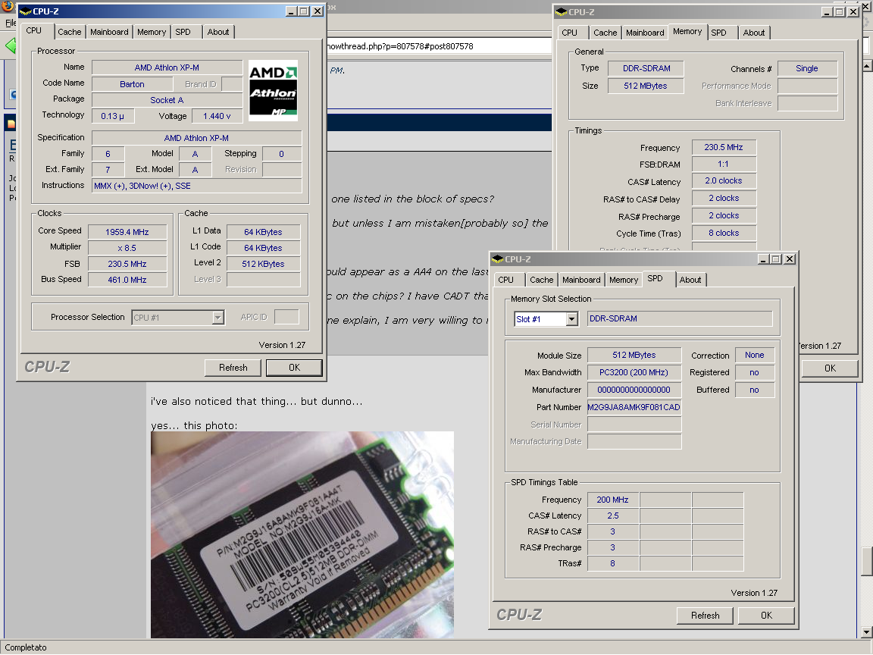Click the browser vertical scrollbar down arrow
Screen dimensions: 873x655
867,632
